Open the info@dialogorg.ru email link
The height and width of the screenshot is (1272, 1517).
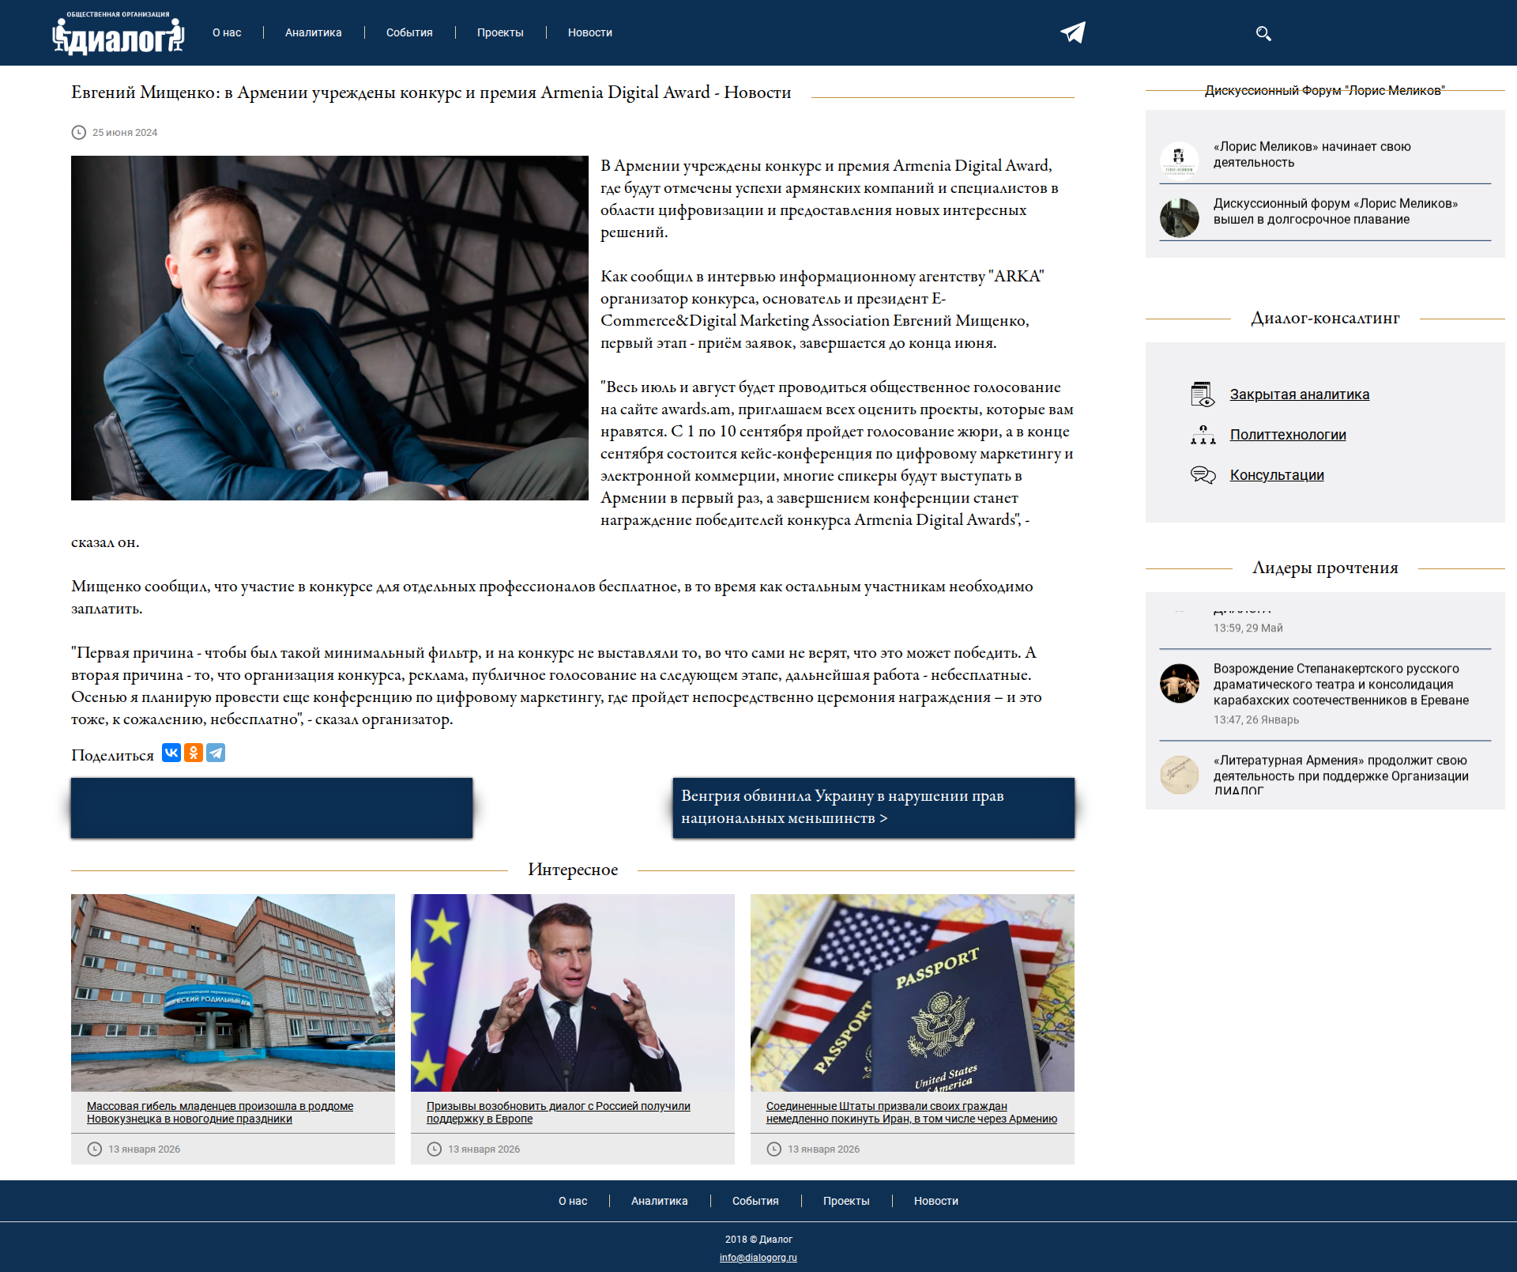[x=758, y=1258]
